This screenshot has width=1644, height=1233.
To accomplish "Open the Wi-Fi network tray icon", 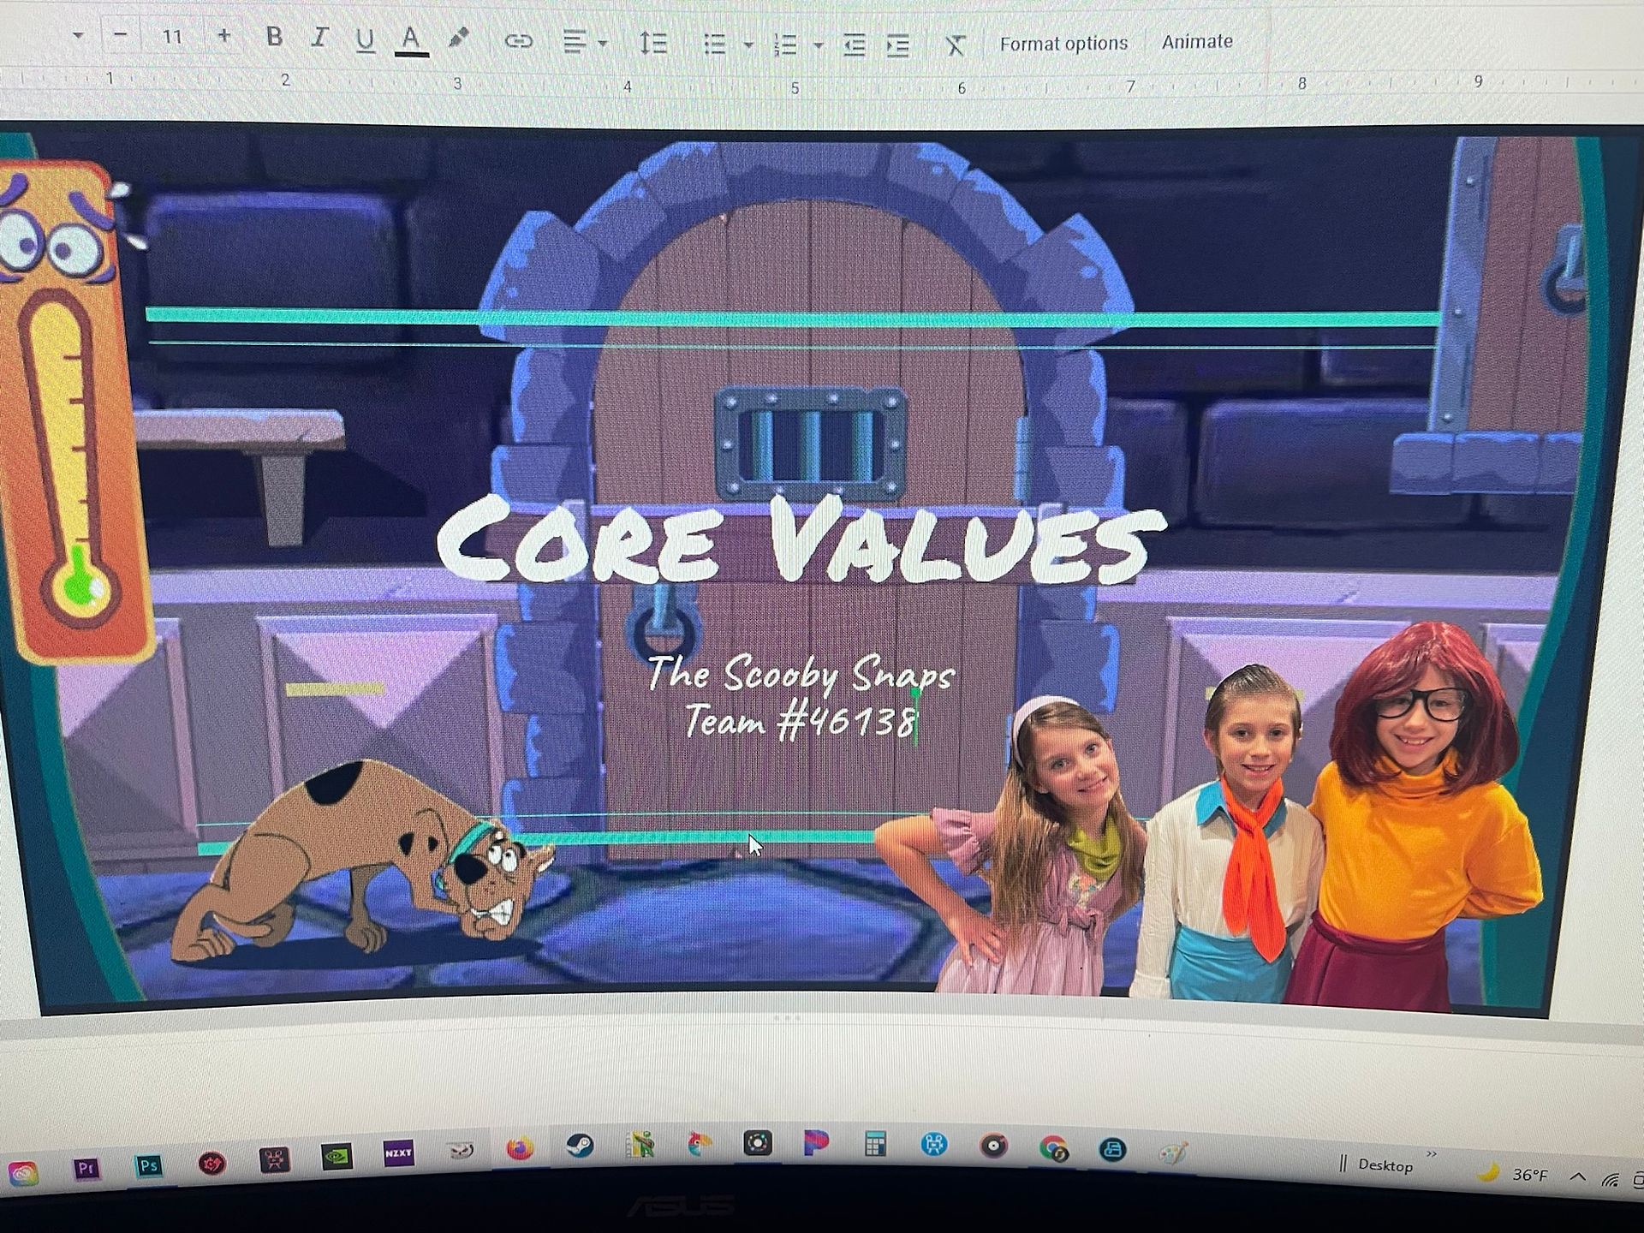I will [1611, 1180].
